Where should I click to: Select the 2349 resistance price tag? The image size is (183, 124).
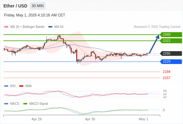coord(171,34)
